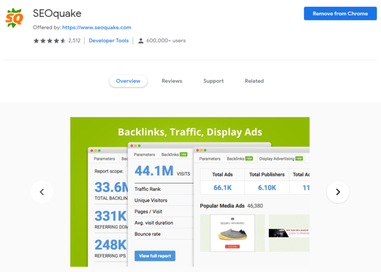Click the star rating icons
The height and width of the screenshot is (272, 381).
[x=49, y=41]
